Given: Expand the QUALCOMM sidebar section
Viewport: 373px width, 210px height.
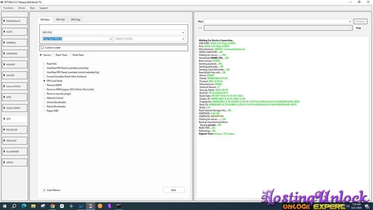Looking at the screenshot, I should 15,108.
